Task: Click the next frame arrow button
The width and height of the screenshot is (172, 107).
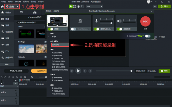Action: (90, 71)
